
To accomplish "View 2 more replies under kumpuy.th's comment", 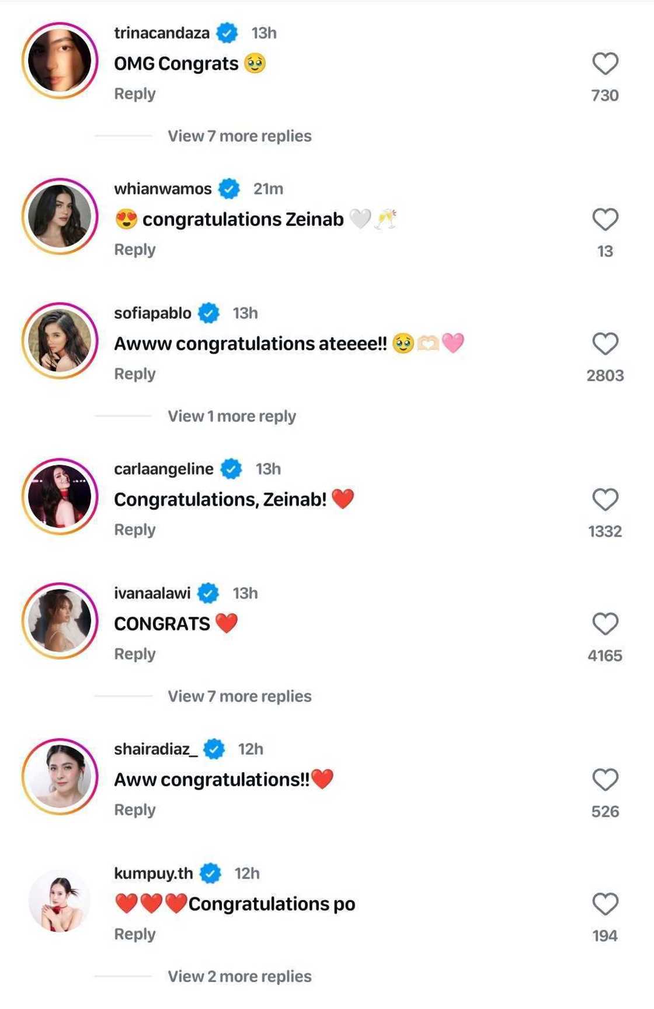I will pos(238,976).
